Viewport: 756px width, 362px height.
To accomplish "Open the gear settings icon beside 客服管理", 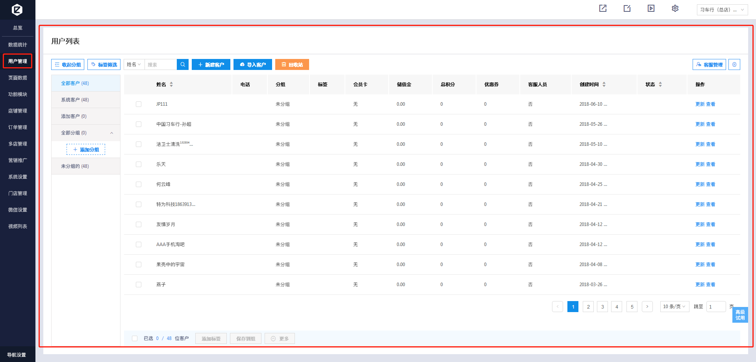I will point(734,64).
